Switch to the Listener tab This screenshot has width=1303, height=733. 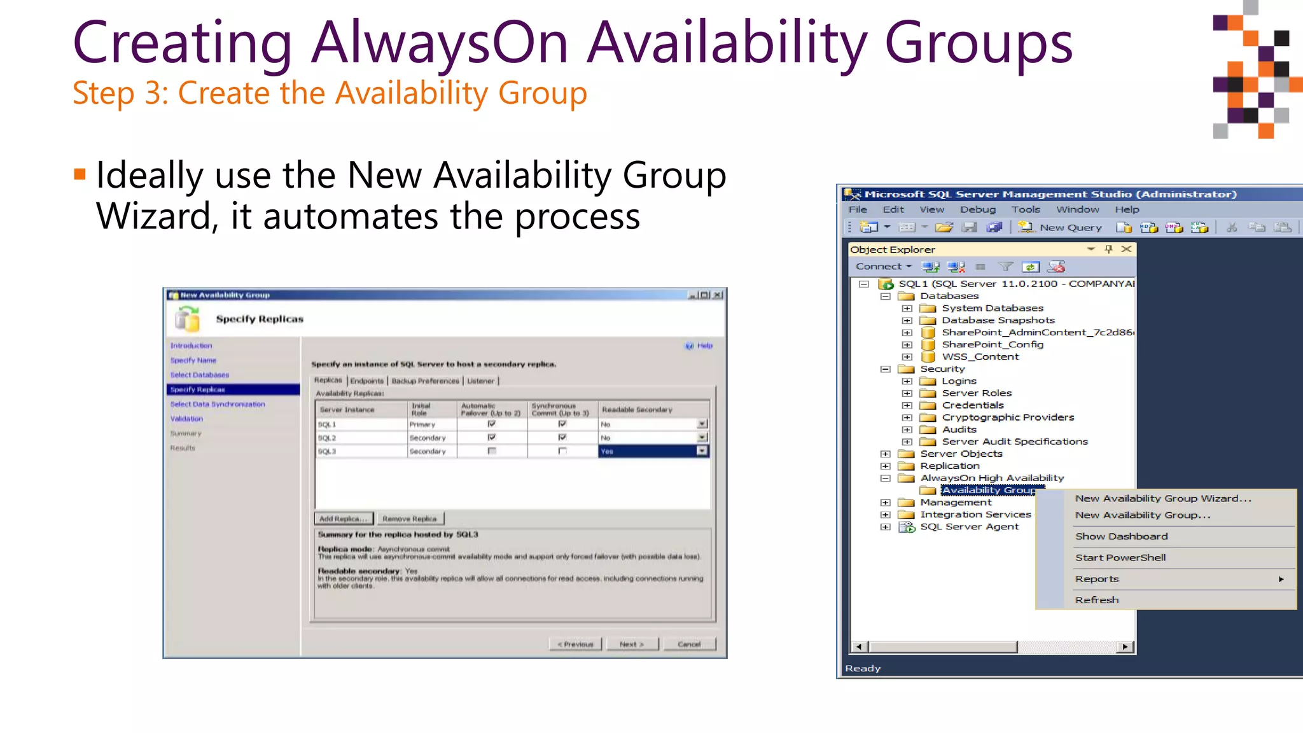[x=481, y=380]
